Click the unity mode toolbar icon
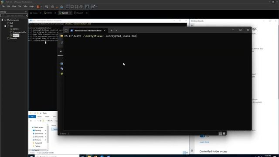 pos(81,7)
